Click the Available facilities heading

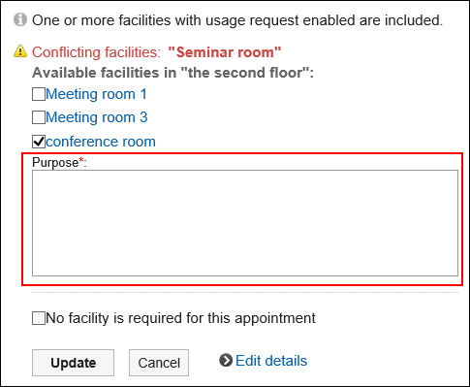pyautogui.click(x=172, y=73)
